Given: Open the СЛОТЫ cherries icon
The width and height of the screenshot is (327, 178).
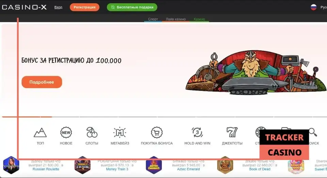Looking at the screenshot, I should pos(92,132).
